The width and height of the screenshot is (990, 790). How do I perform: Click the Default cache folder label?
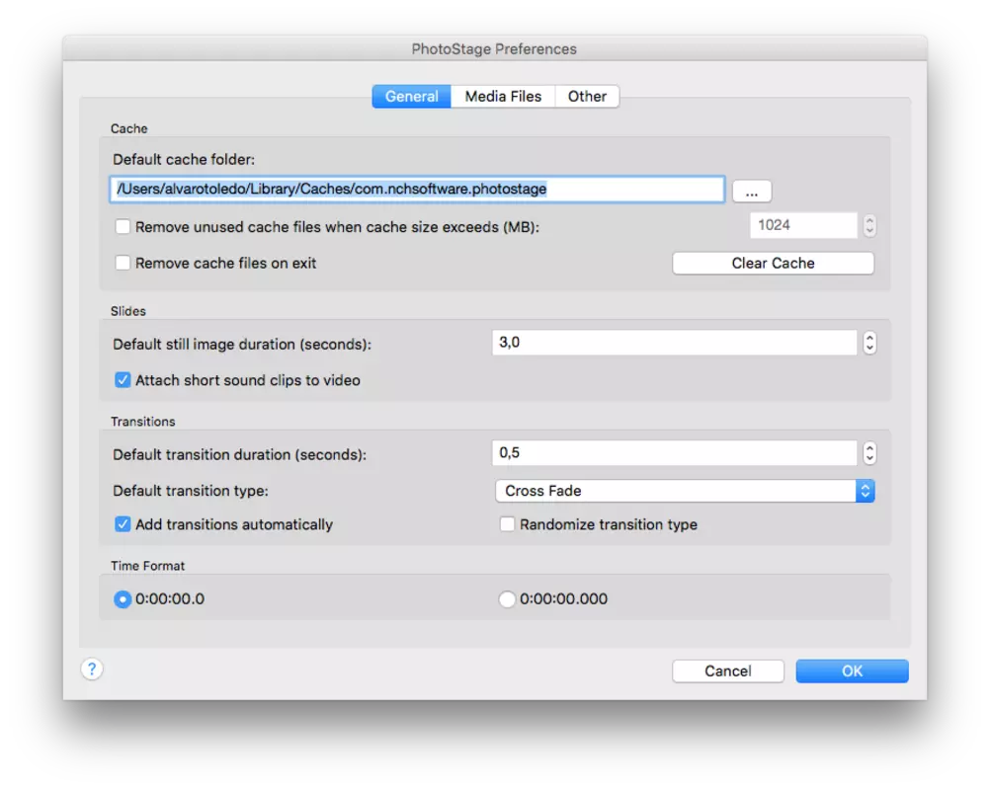coord(184,160)
